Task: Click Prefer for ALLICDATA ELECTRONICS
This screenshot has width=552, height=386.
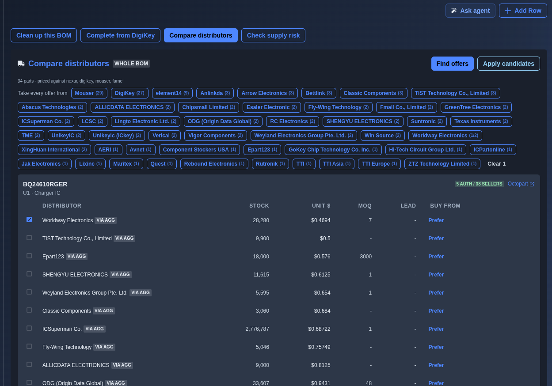Action: pos(436,365)
